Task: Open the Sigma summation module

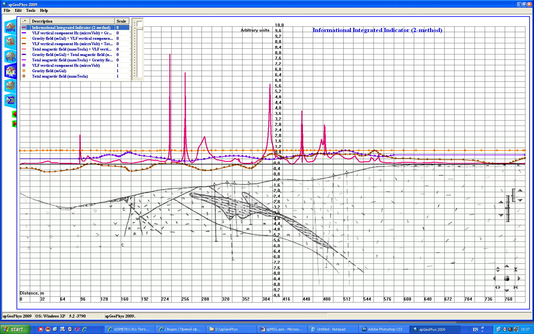Action: coord(10,100)
